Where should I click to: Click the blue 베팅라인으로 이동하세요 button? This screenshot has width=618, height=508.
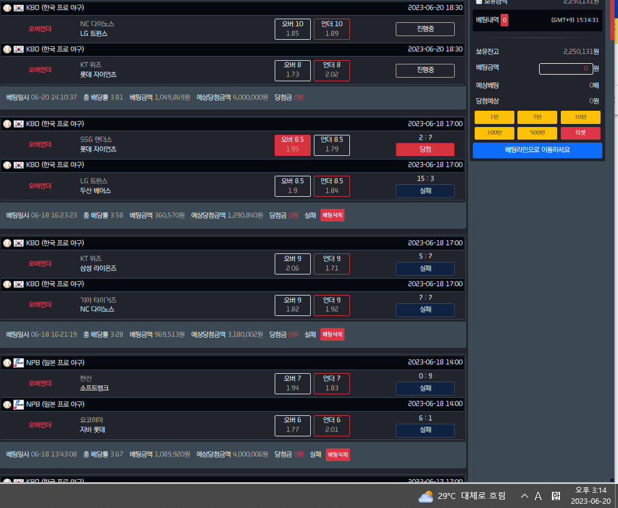pos(537,150)
